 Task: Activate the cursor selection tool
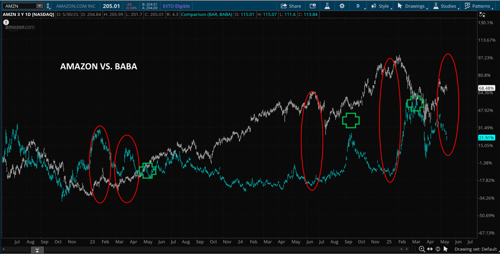pyautogui.click(x=447, y=249)
